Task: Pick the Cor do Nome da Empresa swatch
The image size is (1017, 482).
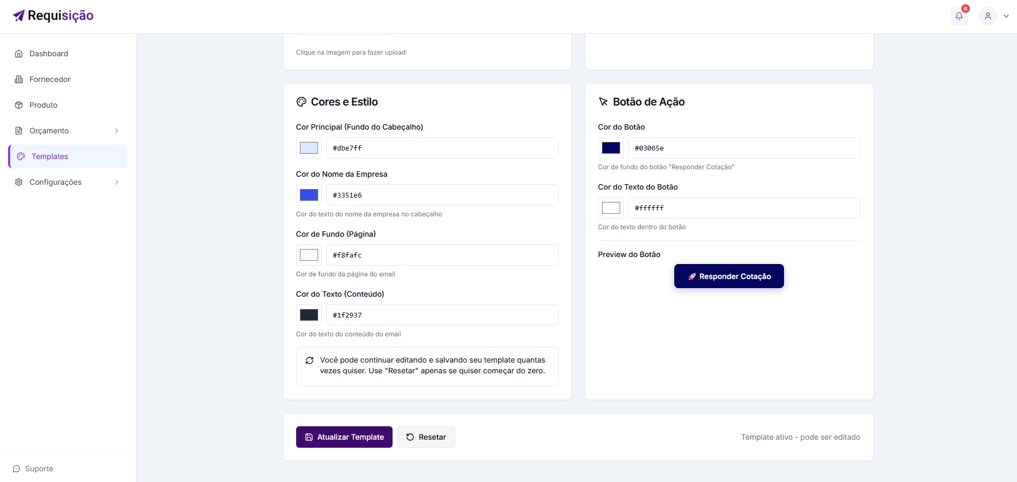Action: (x=309, y=195)
